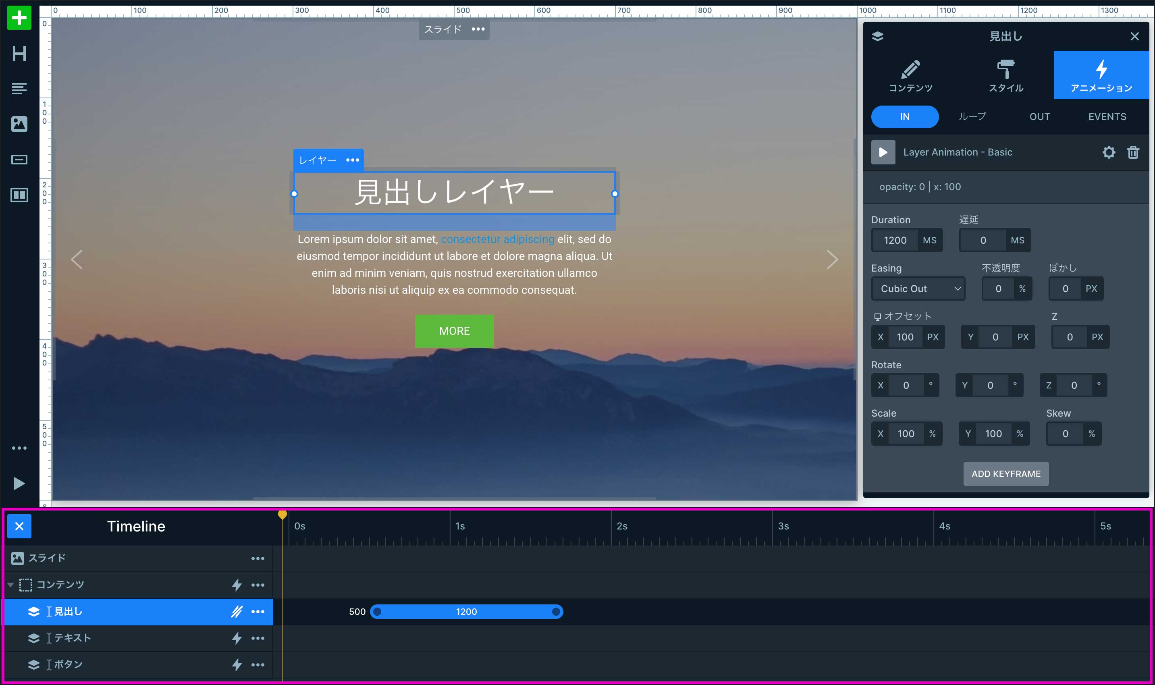Add a heading layer from sidebar
Screen dimensions: 1155x685
(x=19, y=54)
